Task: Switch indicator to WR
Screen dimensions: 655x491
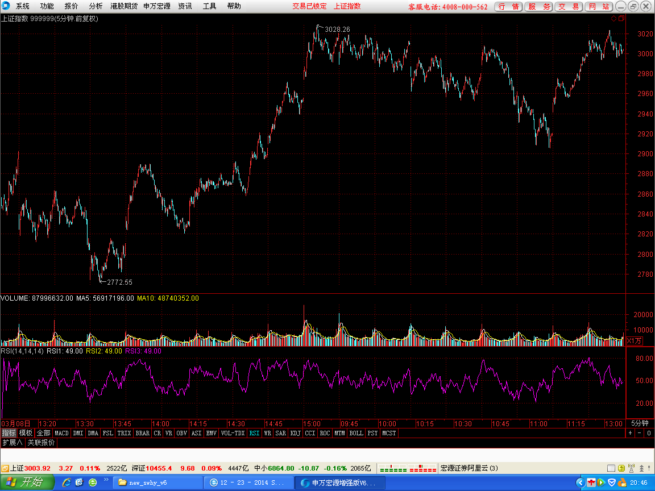Action: pos(268,434)
